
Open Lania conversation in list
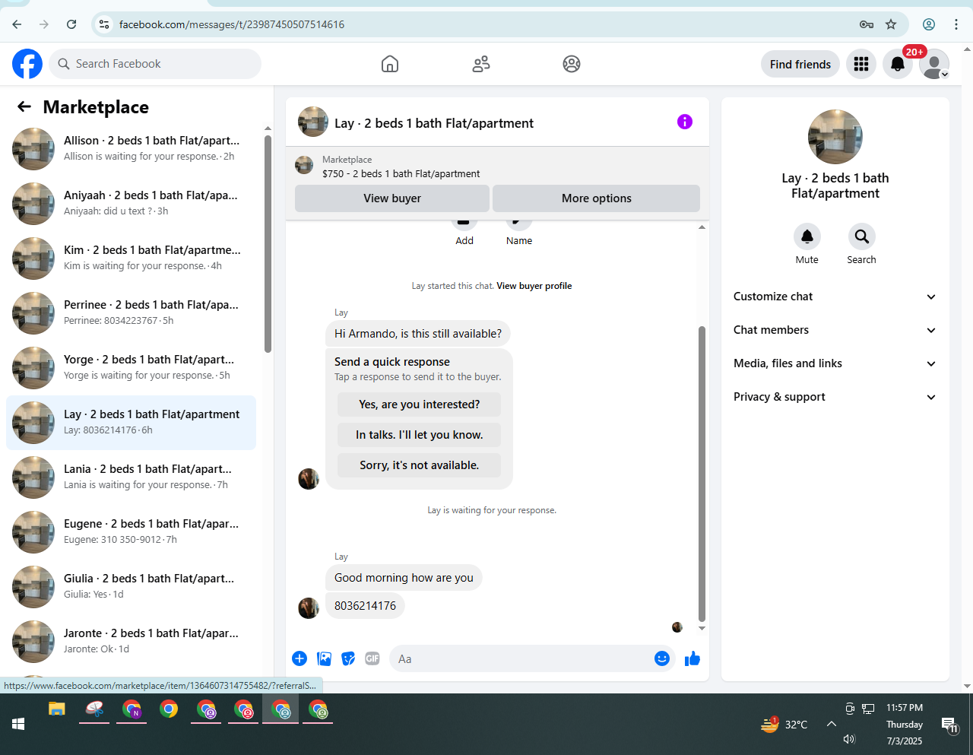click(x=131, y=477)
